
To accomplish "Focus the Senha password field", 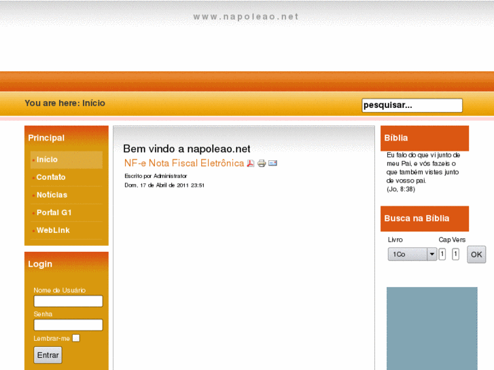I will click(x=68, y=325).
